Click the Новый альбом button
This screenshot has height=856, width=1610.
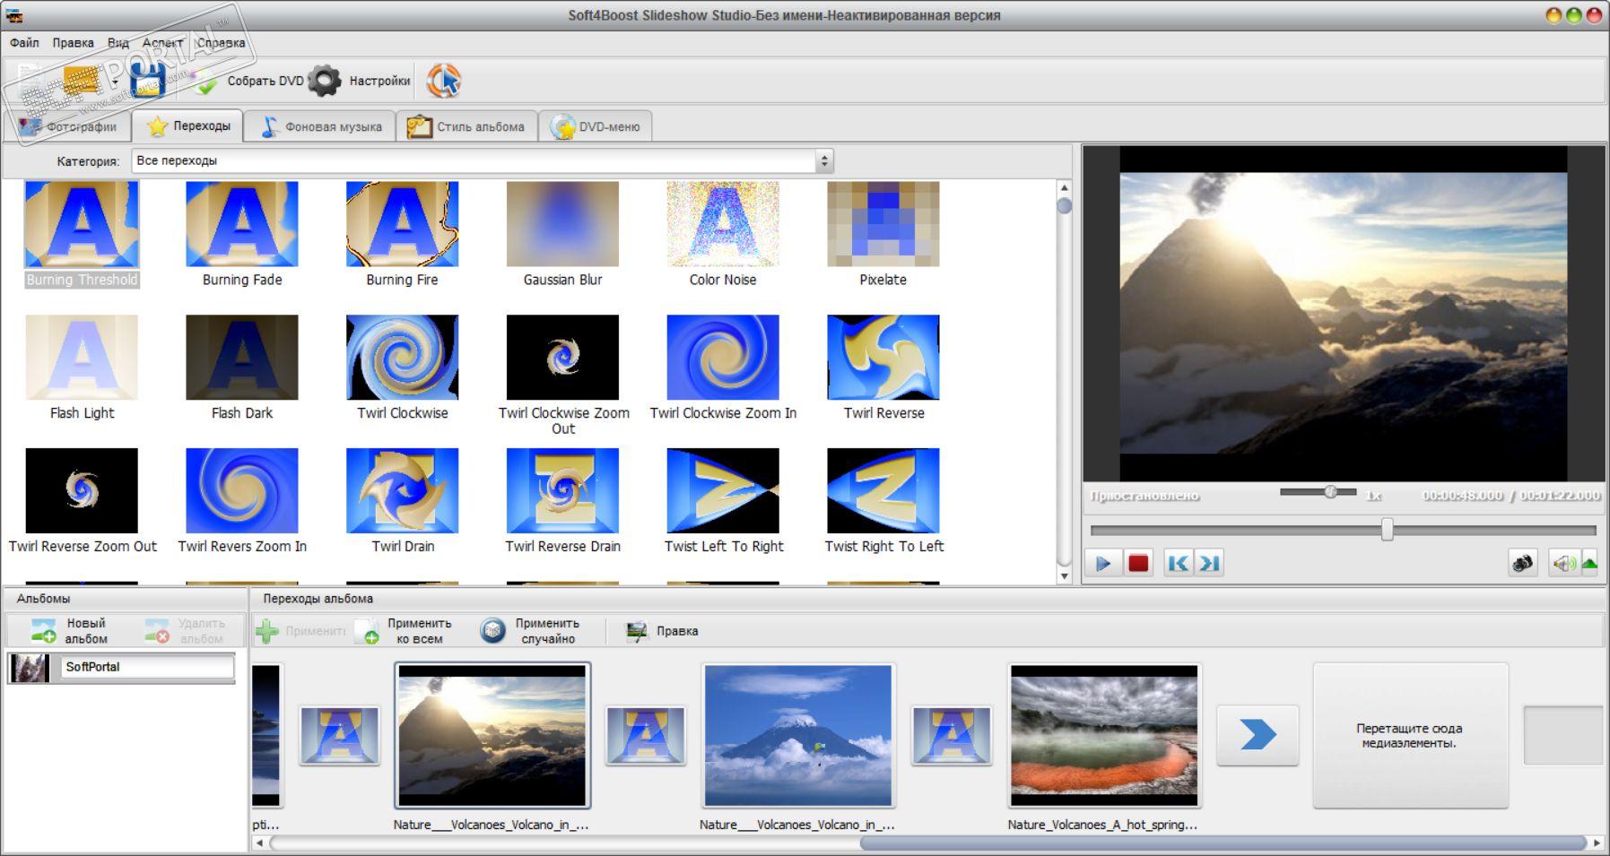[x=68, y=631]
